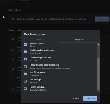Click the cookie icon in settings list
Image resolution: width=110 pixels, height=104 pixels.
pyautogui.click(x=13, y=59)
